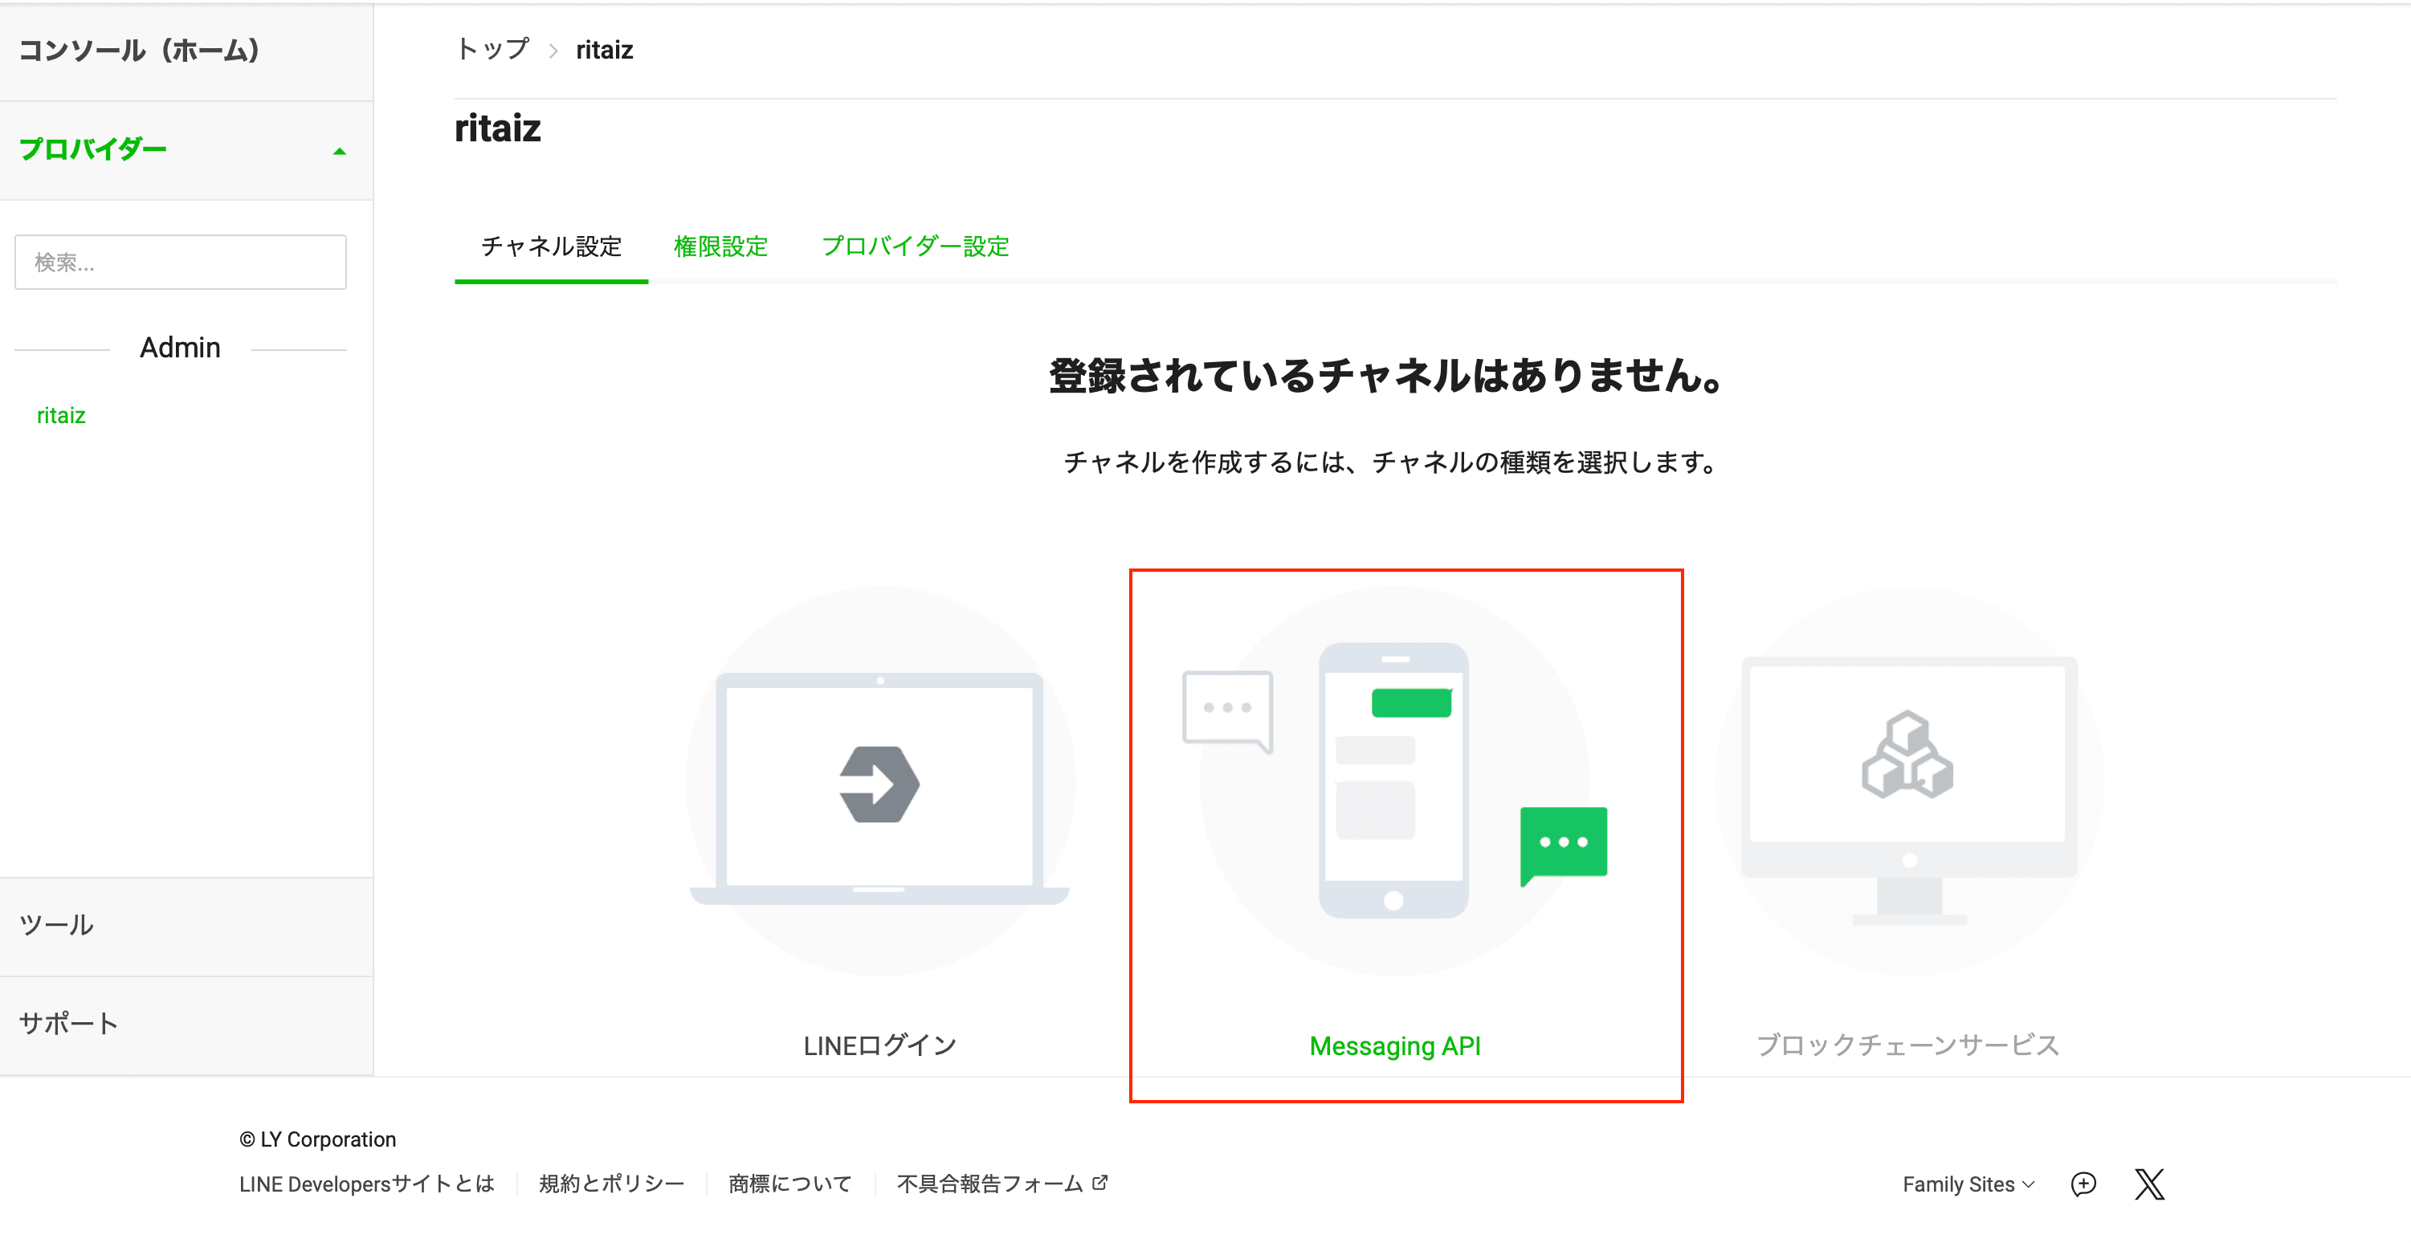The height and width of the screenshot is (1243, 2411).
Task: Switch to the 権限設定 tab
Action: [720, 247]
